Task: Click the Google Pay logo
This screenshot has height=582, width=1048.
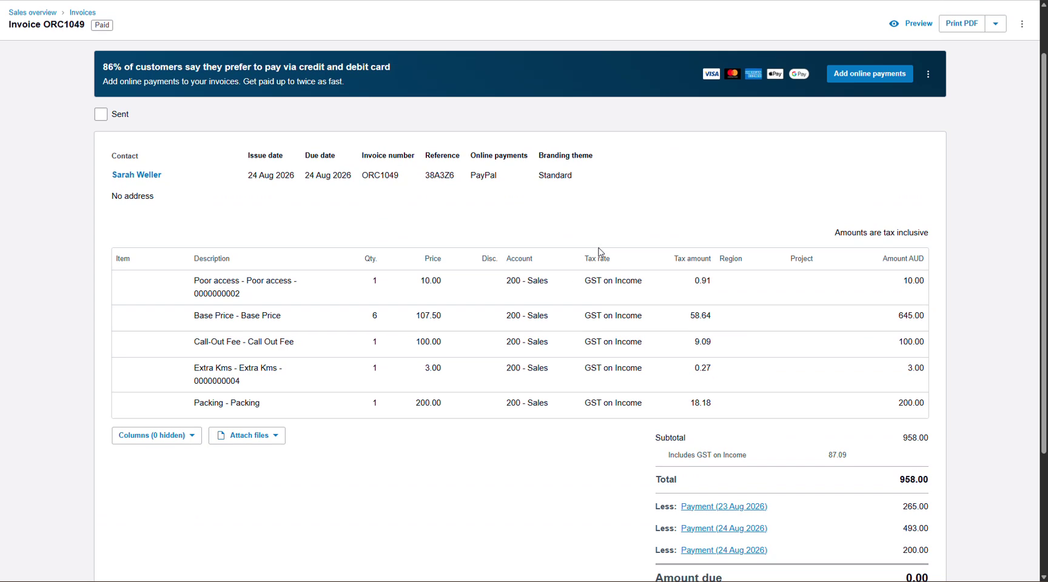Action: click(x=799, y=74)
